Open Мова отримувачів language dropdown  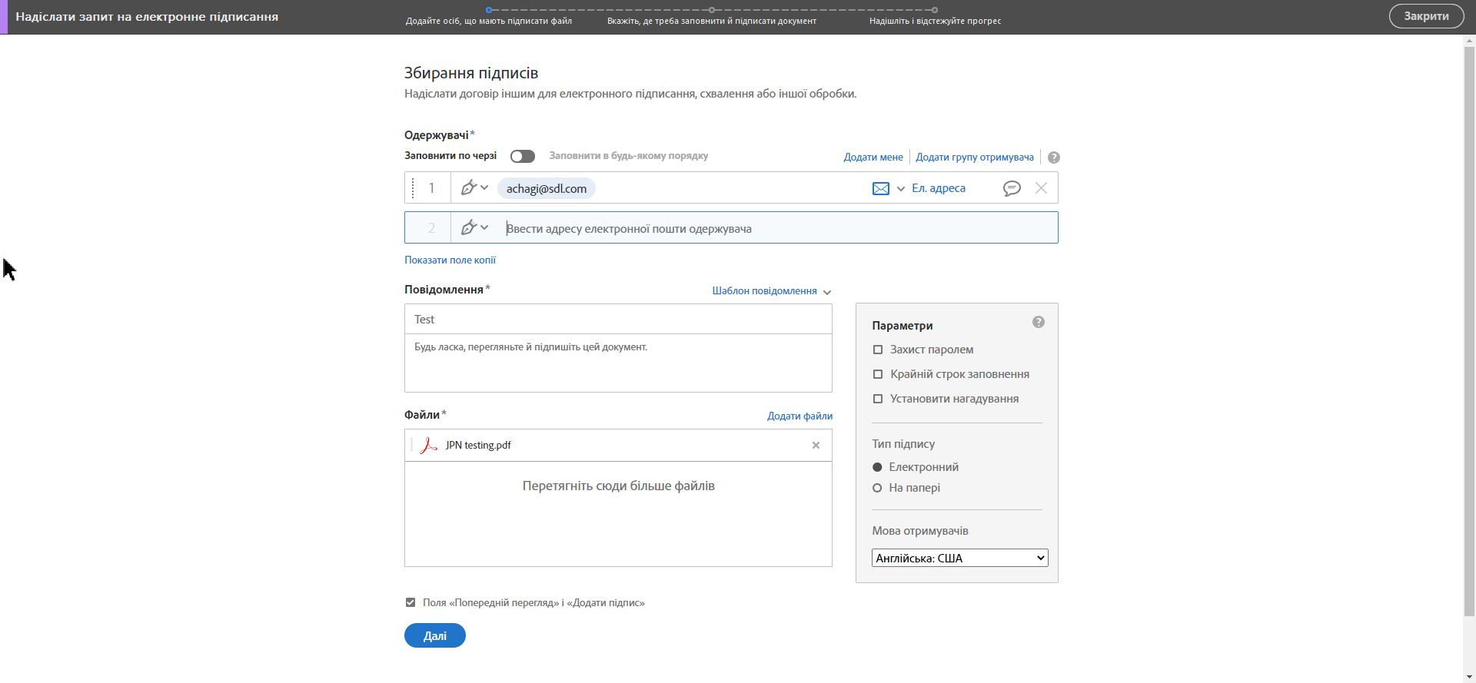[959, 559]
